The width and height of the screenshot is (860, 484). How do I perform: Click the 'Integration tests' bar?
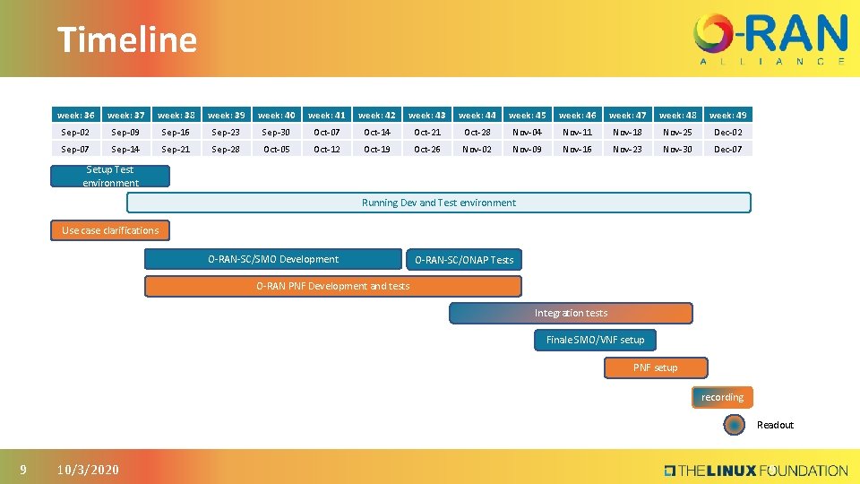571,314
